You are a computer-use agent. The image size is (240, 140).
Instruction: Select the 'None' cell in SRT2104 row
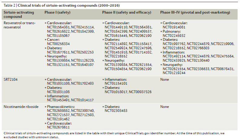[165, 80]
